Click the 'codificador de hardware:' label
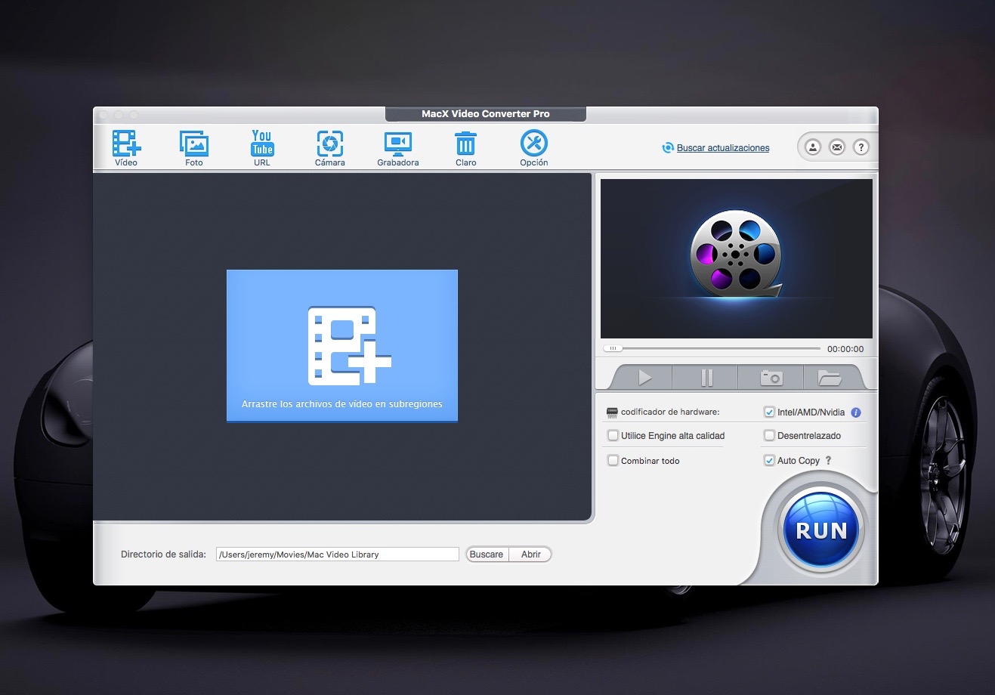The width and height of the screenshot is (995, 695). pos(670,412)
